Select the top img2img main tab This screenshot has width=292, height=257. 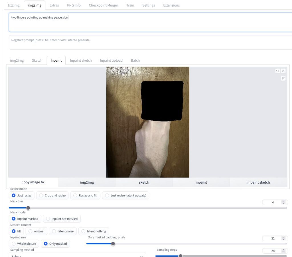35,5
